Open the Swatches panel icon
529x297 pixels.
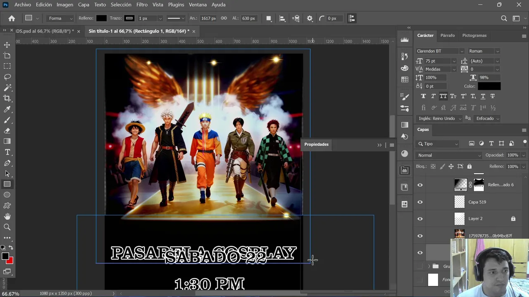tap(405, 79)
